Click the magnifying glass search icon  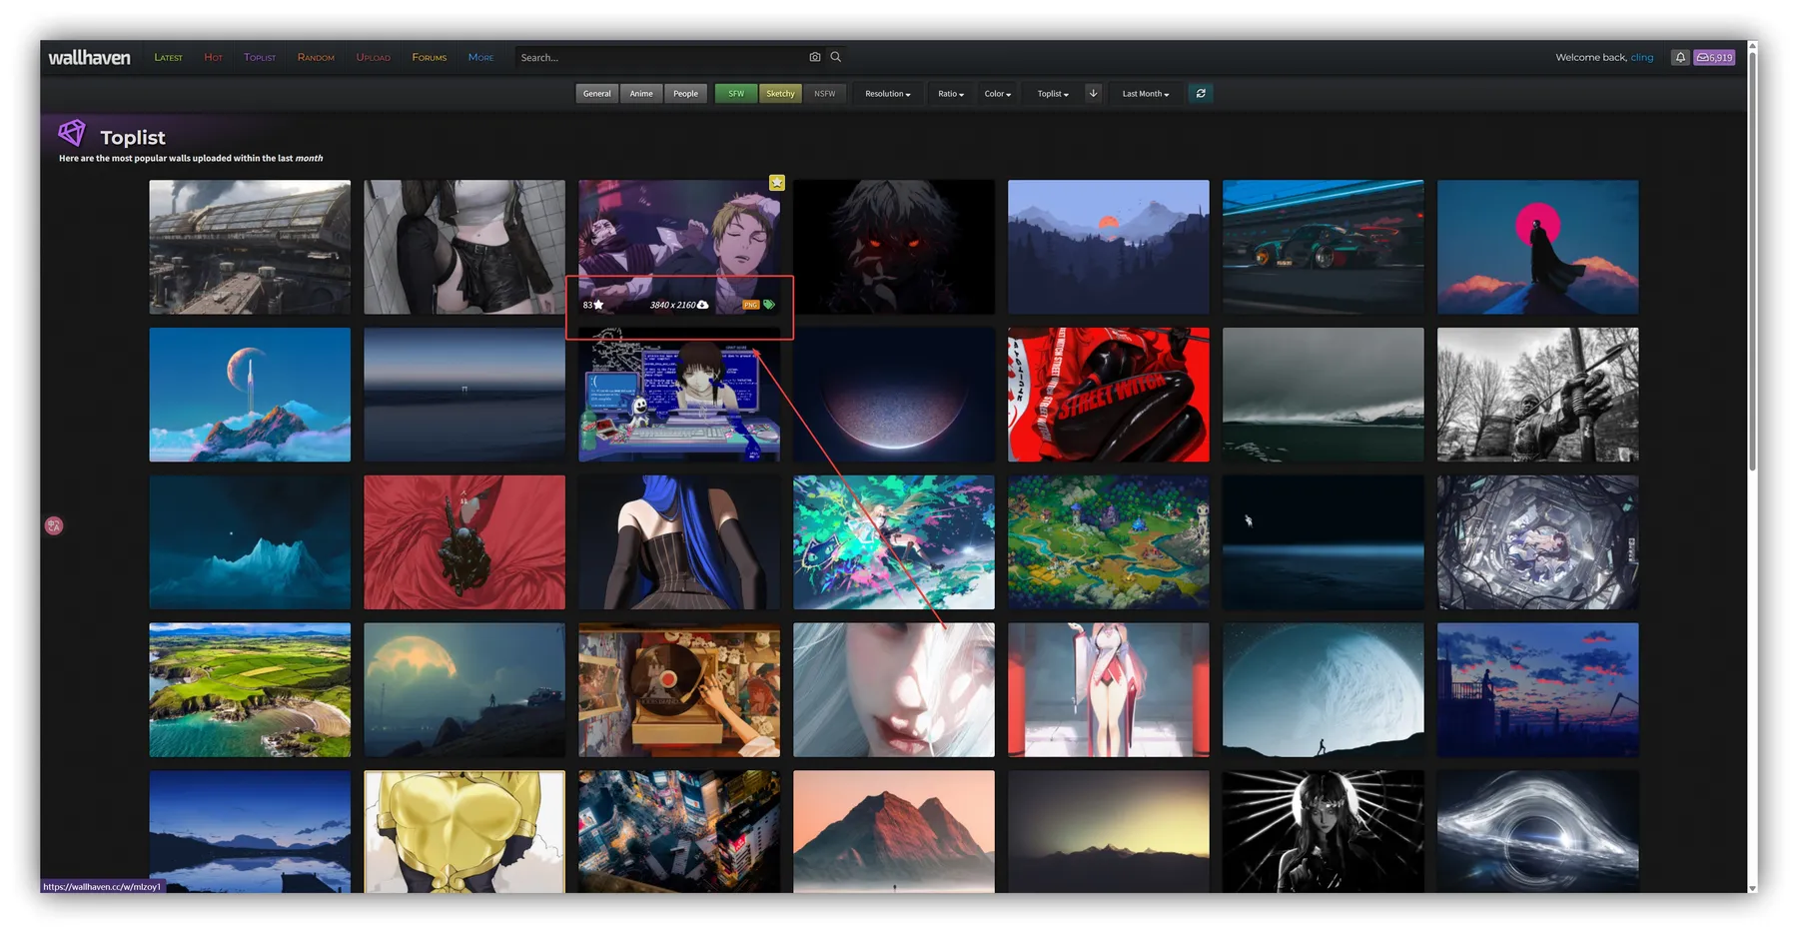(x=836, y=57)
